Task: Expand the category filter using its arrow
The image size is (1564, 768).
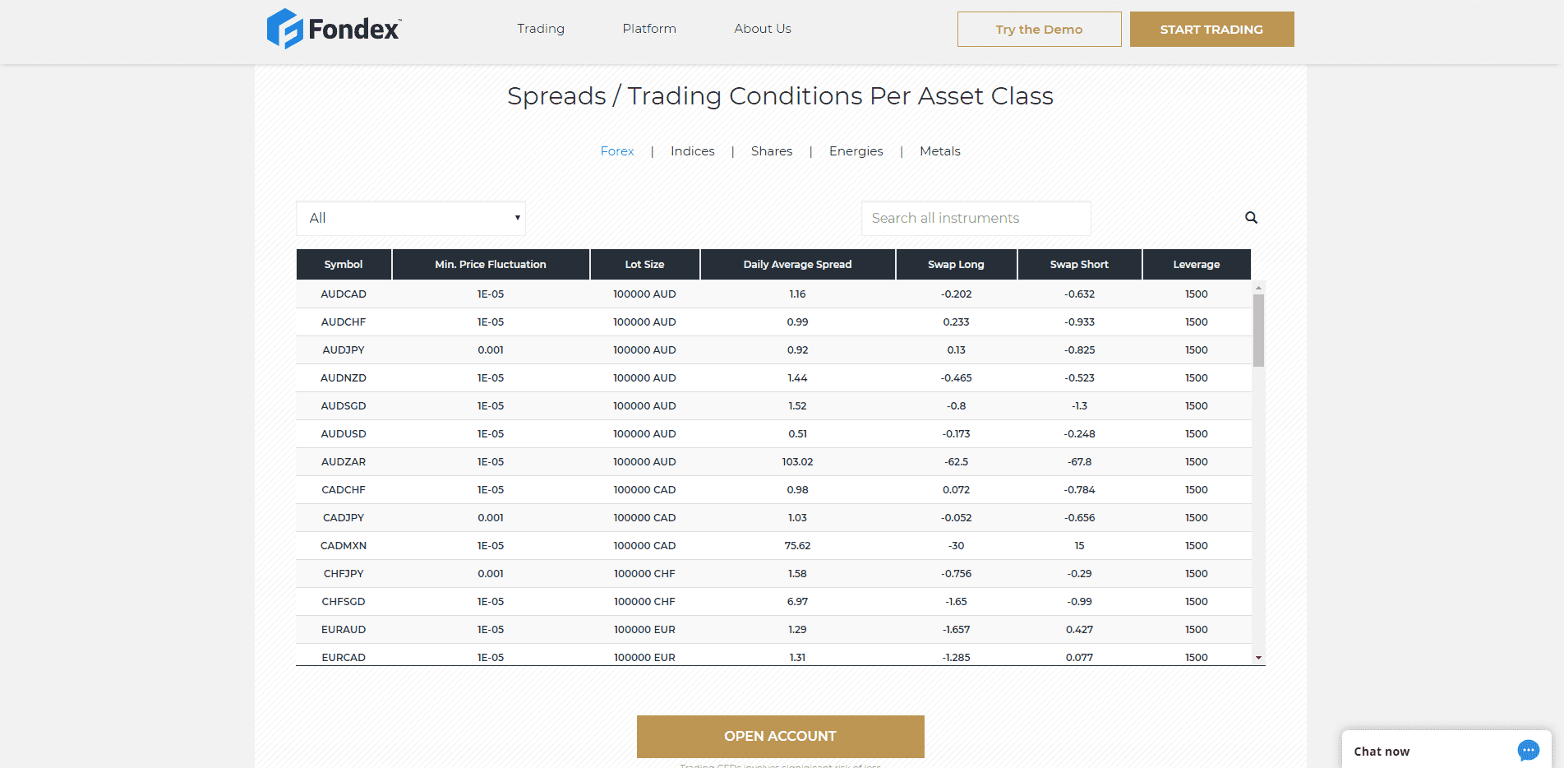Action: [517, 218]
